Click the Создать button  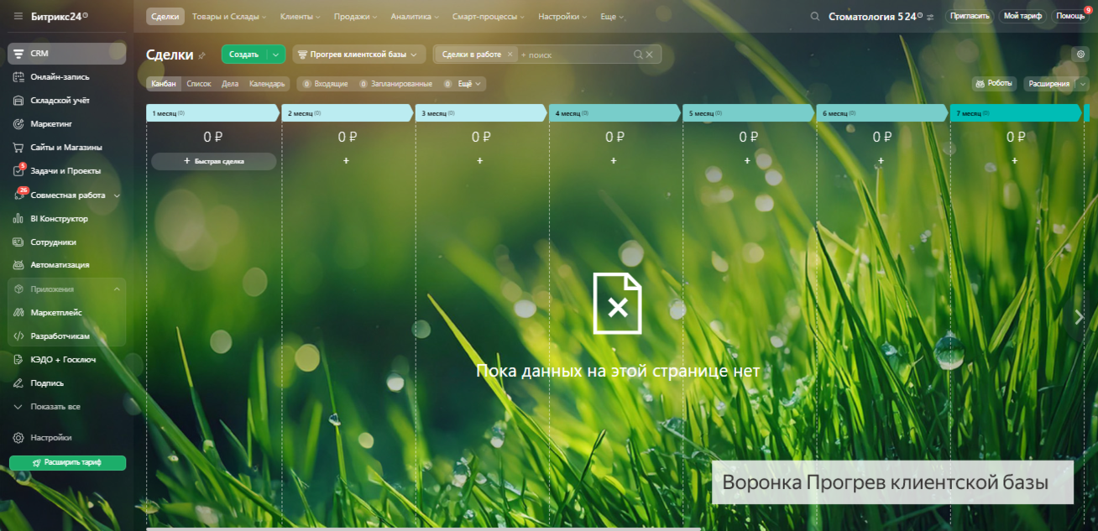[244, 55]
